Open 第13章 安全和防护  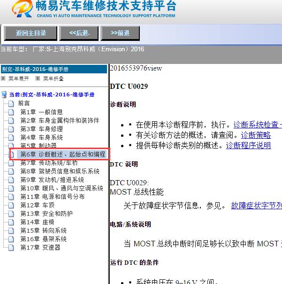[46, 213]
